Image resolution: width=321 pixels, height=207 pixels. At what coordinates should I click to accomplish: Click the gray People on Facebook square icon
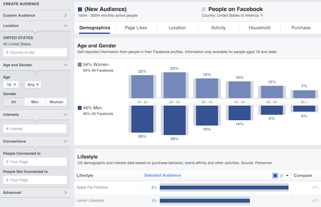pos(204,9)
